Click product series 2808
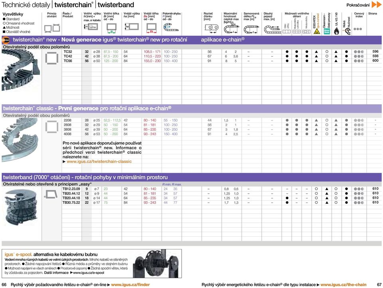383x288 pixels. click(67, 125)
